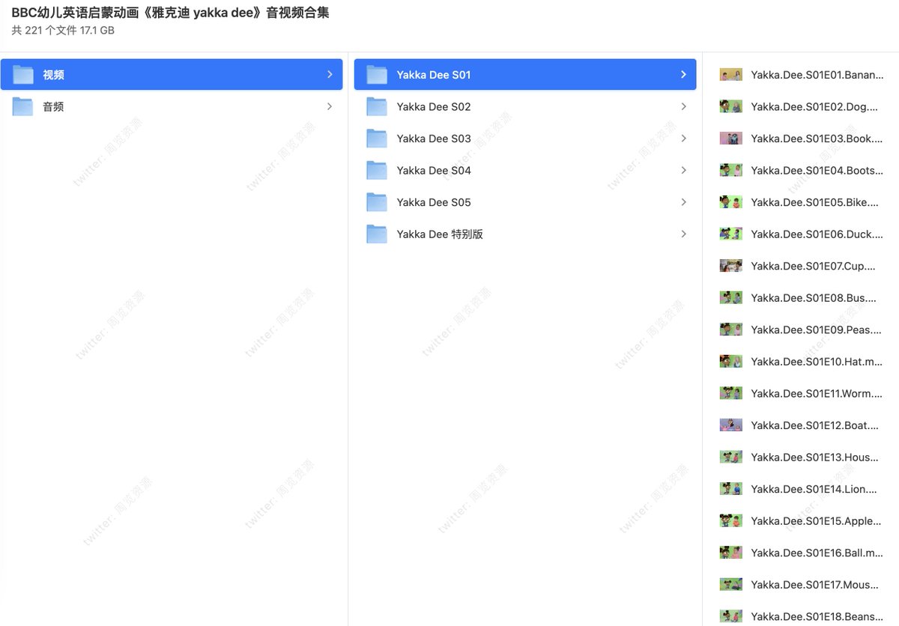
Task: Click thumbnail of S01E17 Mouse video
Action: 731,584
